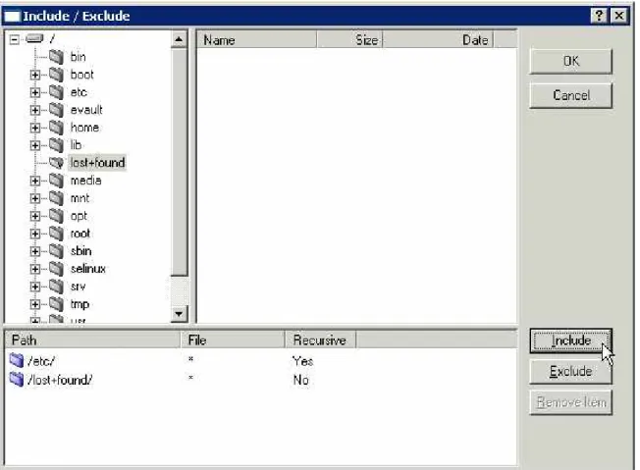Viewport: 640px width, 470px height.
Task: Click the /lost+found/ entry folder icon in list
Action: (x=17, y=380)
